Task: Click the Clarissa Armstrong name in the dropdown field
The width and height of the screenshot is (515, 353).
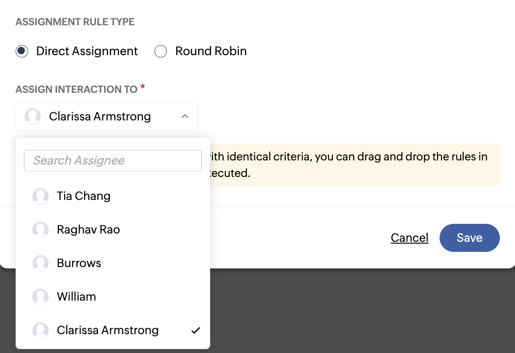Action: pyautogui.click(x=100, y=117)
